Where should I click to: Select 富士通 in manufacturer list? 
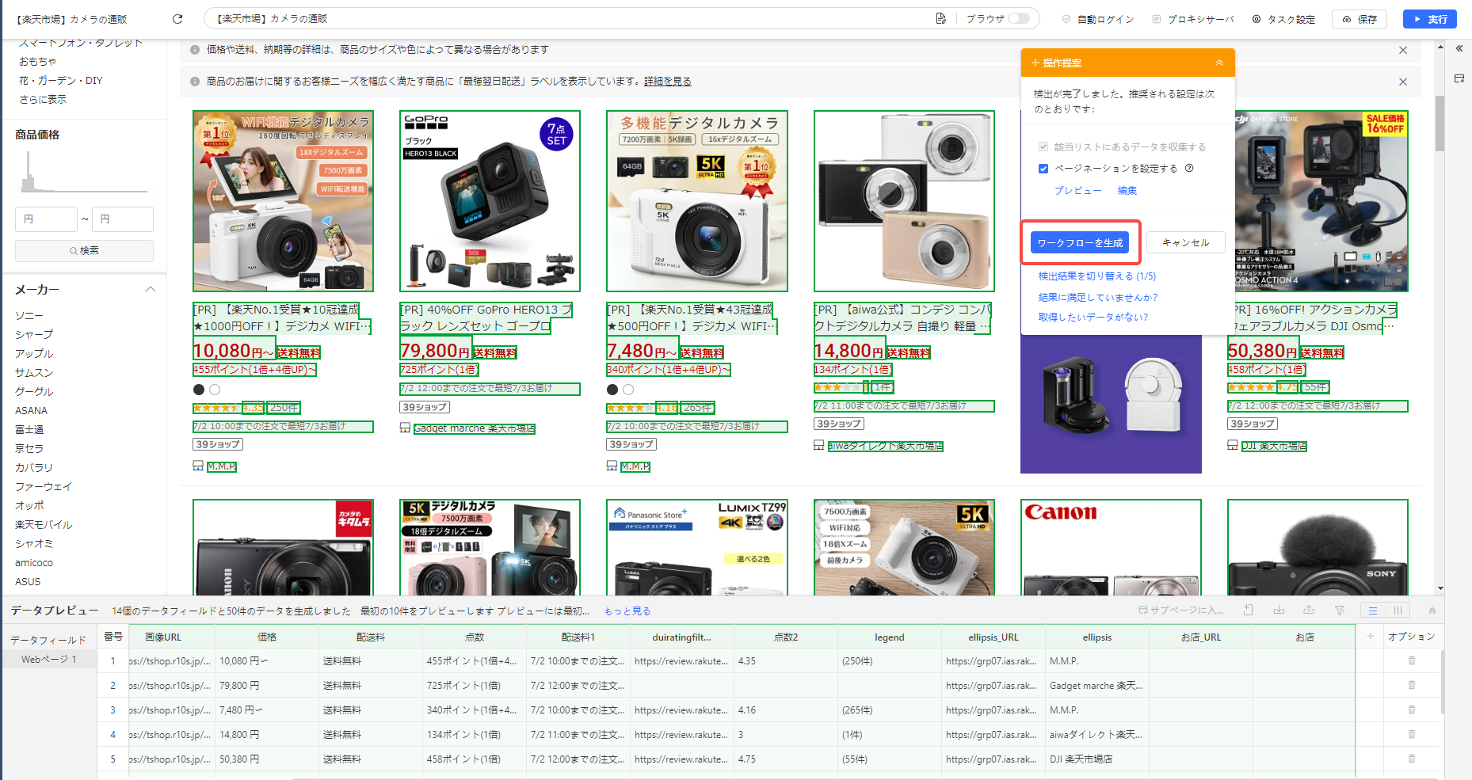(29, 429)
